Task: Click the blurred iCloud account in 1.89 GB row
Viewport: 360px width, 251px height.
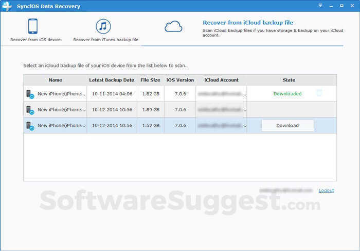Action: [x=222, y=110]
